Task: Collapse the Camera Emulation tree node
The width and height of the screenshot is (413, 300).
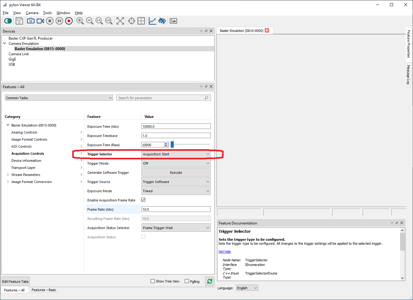Action: coord(5,44)
